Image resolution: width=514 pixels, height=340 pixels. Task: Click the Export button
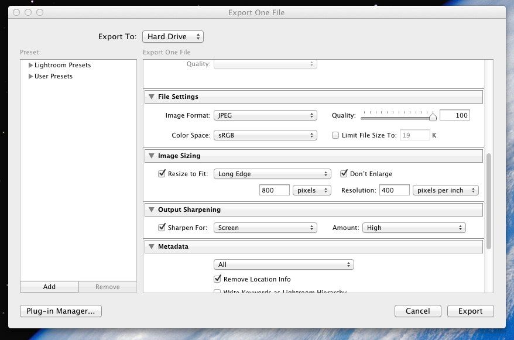[x=470, y=311]
